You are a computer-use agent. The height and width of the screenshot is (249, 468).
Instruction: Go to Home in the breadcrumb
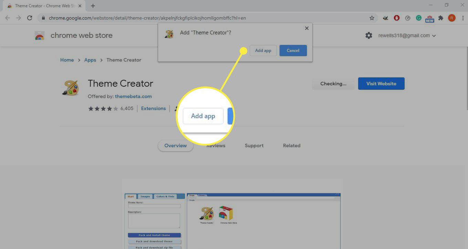point(67,60)
